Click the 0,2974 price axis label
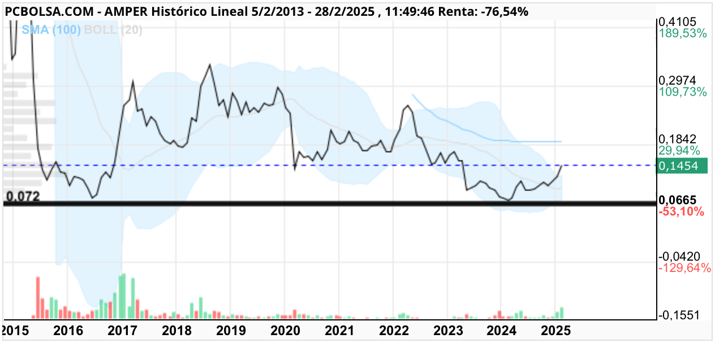This screenshot has height=343, width=715. [x=677, y=80]
